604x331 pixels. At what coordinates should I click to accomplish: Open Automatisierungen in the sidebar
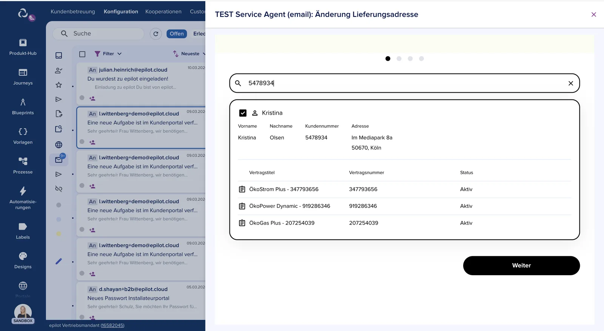click(23, 198)
